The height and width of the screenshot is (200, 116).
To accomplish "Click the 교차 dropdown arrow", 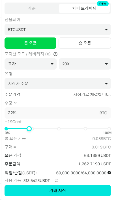I will [x=52, y=64].
